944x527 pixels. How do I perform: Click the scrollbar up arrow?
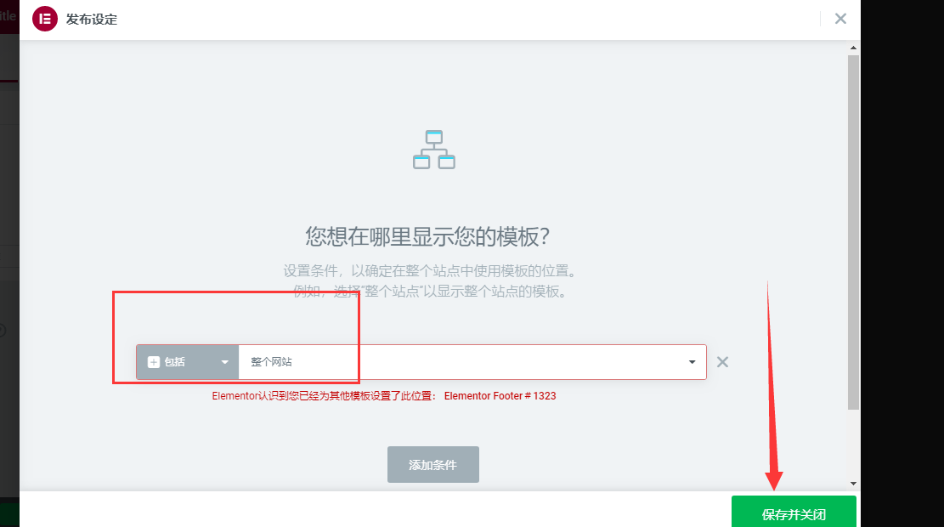pos(852,48)
